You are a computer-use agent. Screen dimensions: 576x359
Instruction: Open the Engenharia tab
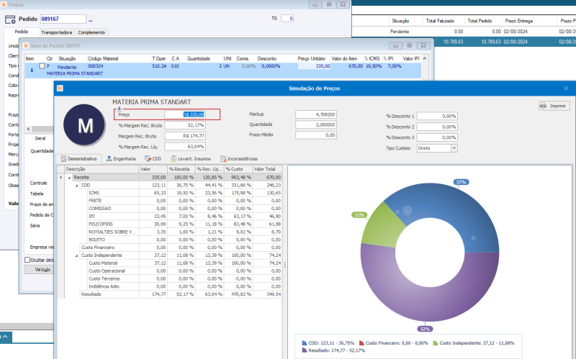point(123,158)
